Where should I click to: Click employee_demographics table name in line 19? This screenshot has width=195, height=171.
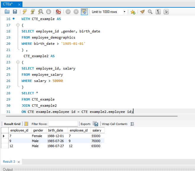(53, 37)
